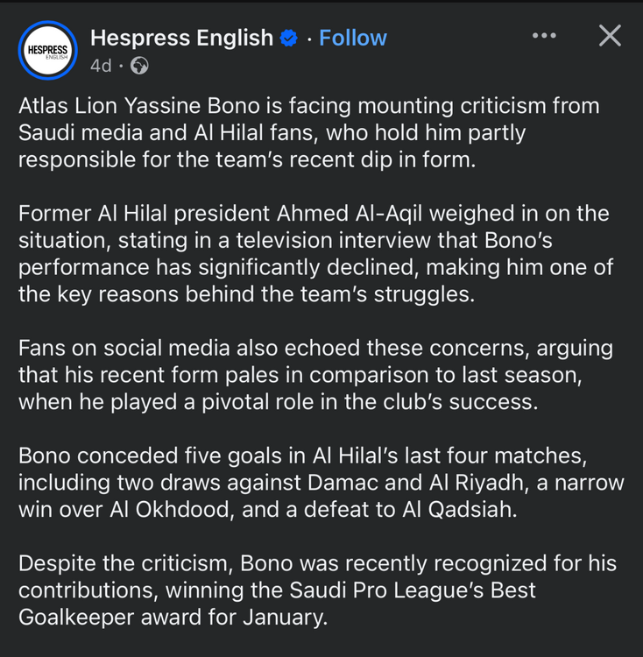Close the post with the X icon
The height and width of the screenshot is (657, 643).
[x=610, y=36]
